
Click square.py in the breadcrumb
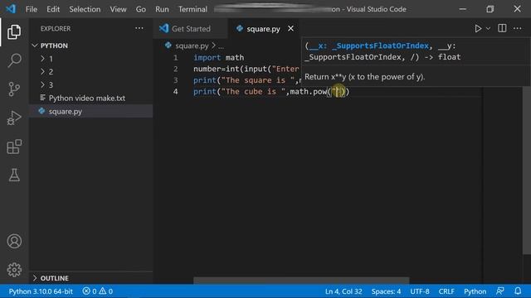coord(192,46)
